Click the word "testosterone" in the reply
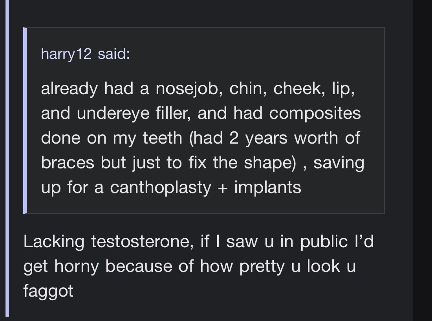Screen dimensions: 432x321 pos(142,241)
